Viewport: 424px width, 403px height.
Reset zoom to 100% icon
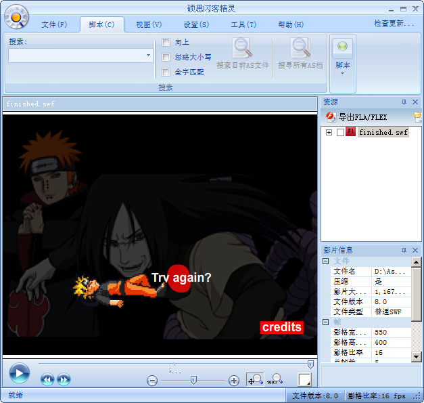[275, 379]
